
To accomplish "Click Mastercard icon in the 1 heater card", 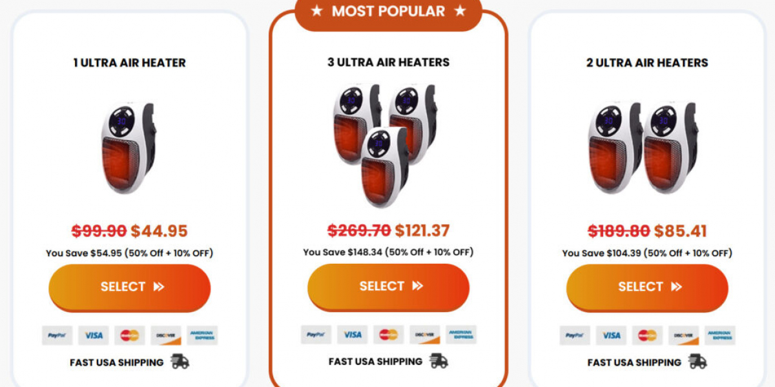I will click(x=130, y=335).
